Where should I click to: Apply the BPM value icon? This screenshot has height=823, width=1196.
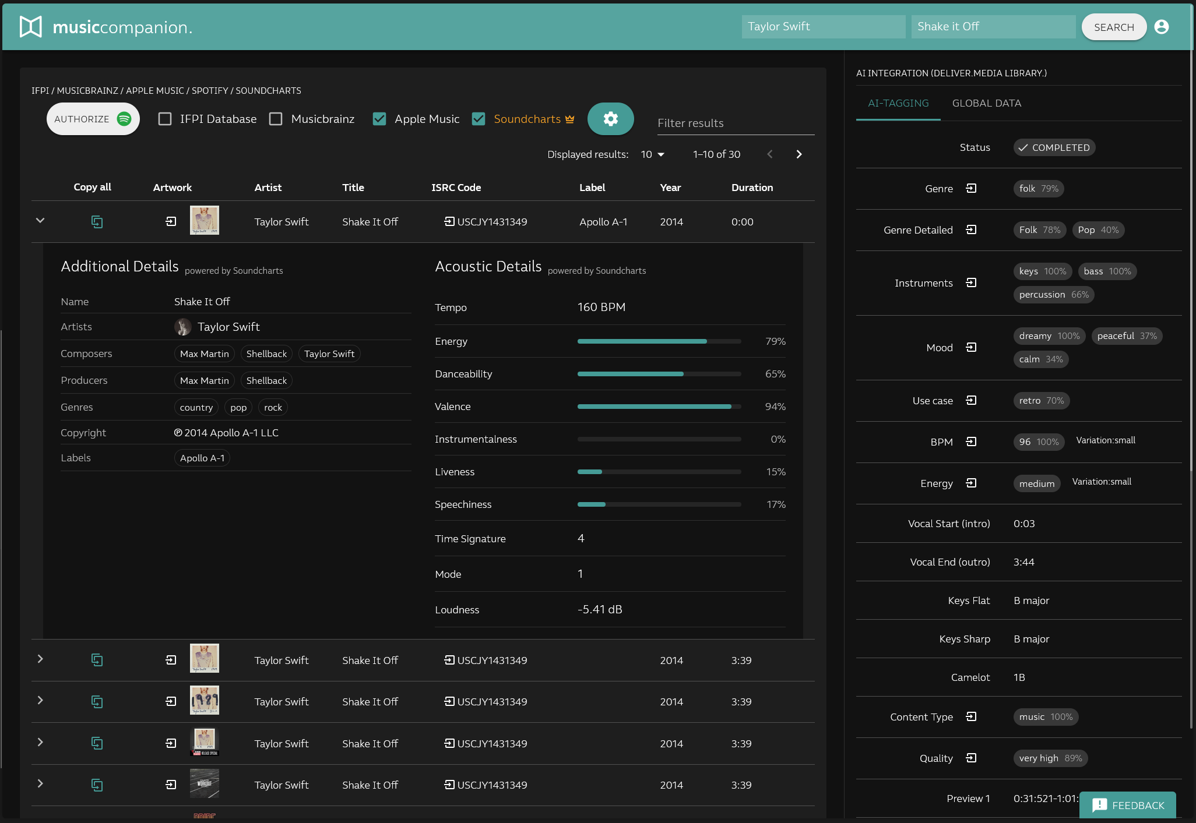point(971,441)
